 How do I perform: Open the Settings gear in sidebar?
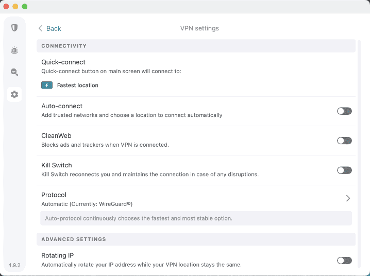point(14,94)
